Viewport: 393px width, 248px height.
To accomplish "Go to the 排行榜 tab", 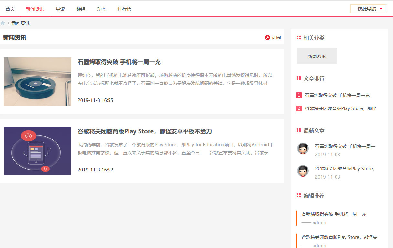I will click(x=124, y=9).
